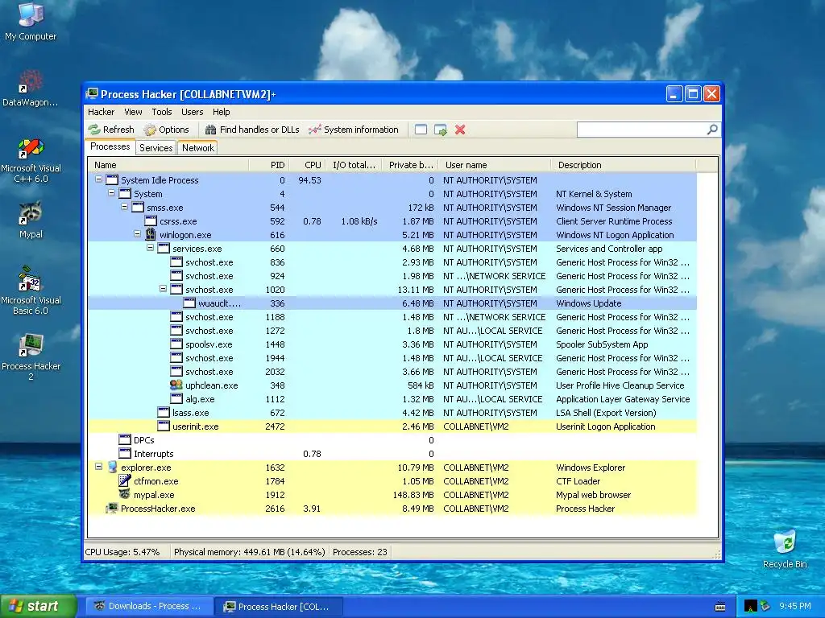Click the ProcessHacker.exe row icon

(x=112, y=508)
